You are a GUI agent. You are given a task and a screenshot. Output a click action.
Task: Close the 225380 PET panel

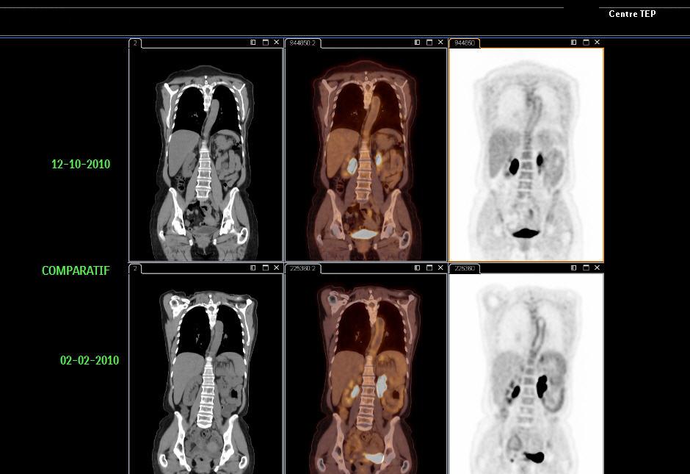598,267
